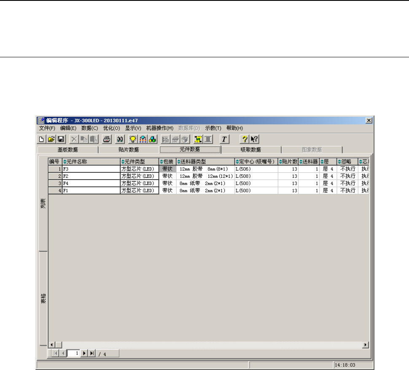Click the highlighted 带状 cell in row 1
The image size is (409, 370).
pos(167,169)
